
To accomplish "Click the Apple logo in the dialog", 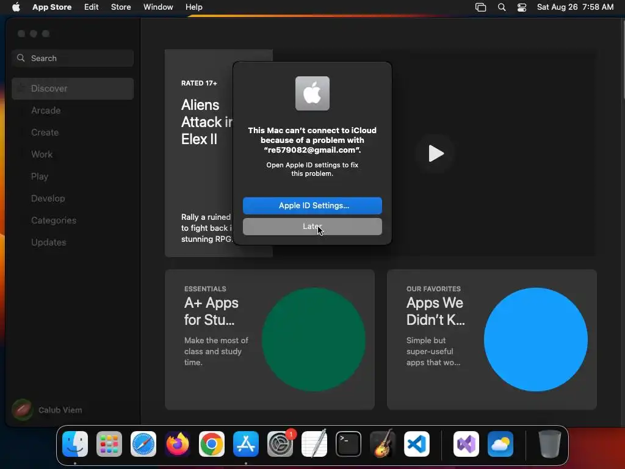I will pos(312,93).
